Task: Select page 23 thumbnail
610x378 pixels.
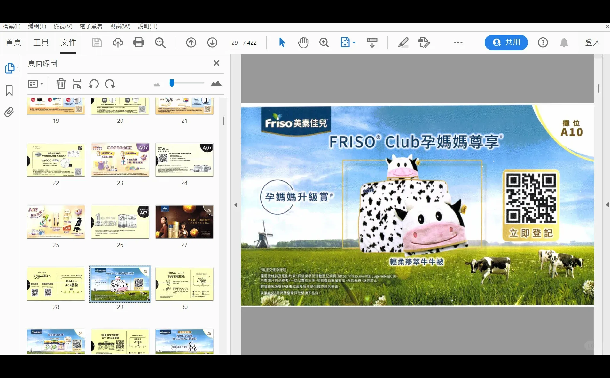Action: coord(120,160)
